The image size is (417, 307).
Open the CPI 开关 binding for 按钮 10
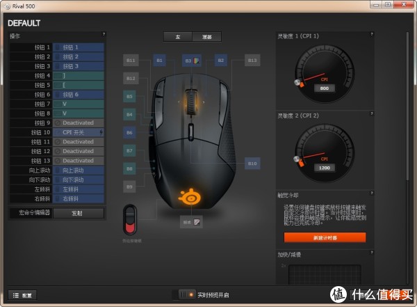pyautogui.click(x=78, y=132)
